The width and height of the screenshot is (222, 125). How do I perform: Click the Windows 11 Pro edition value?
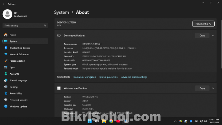pos(90,97)
